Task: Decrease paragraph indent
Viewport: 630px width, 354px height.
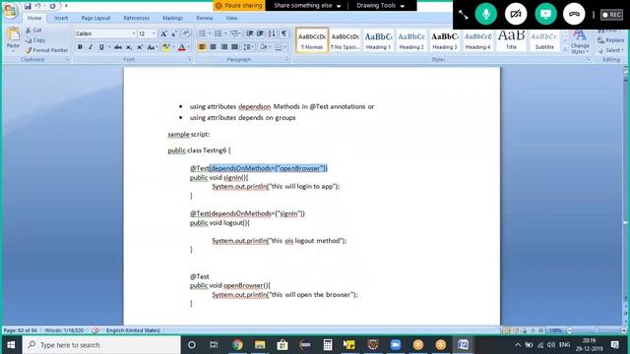Action: pyautogui.click(x=249, y=33)
